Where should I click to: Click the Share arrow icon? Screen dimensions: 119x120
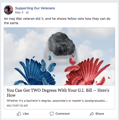click(x=92, y=114)
